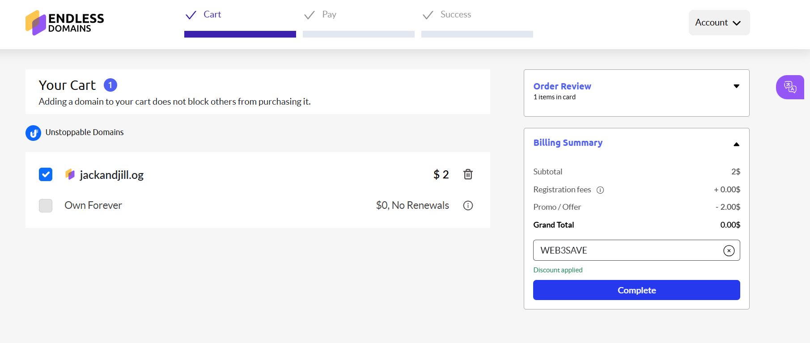Delete jackandjill.og using the trash icon
The height and width of the screenshot is (343, 810).
[x=468, y=174]
